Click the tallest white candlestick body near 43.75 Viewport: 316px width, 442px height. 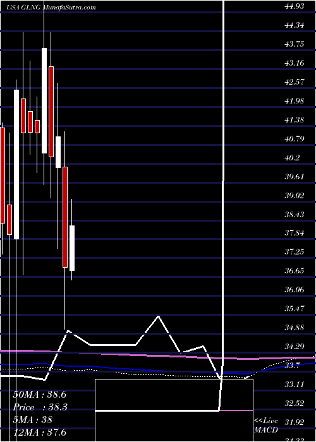(x=44, y=100)
